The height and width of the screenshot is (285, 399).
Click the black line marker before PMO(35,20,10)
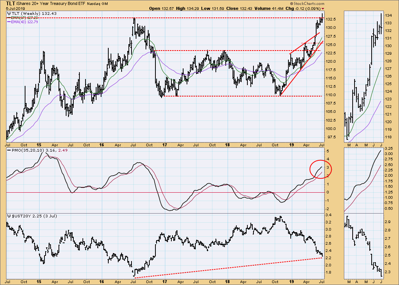[9, 150]
